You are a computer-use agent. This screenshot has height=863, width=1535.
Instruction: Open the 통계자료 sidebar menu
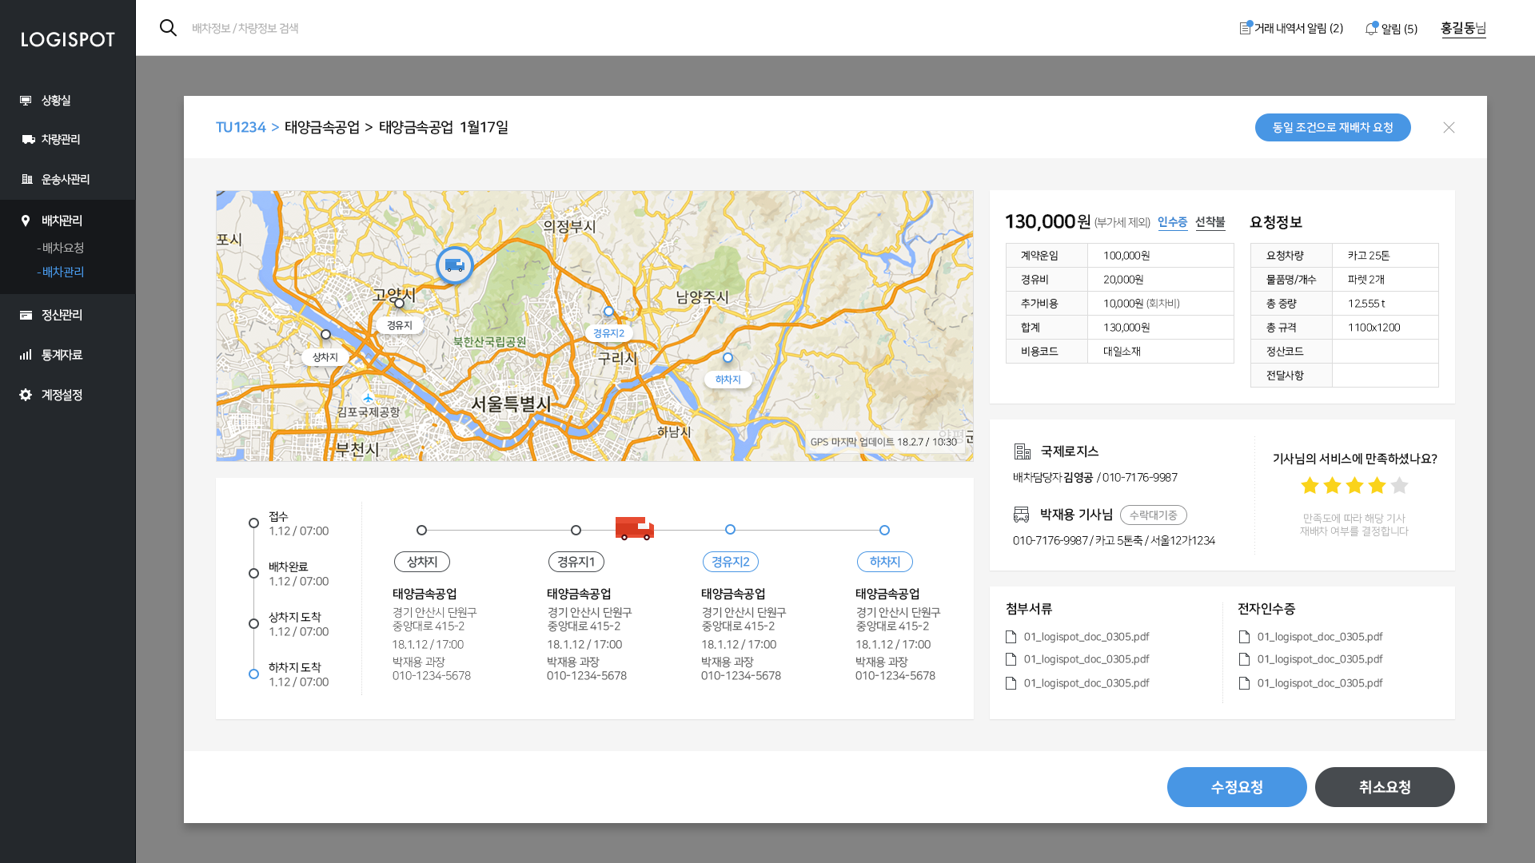point(62,355)
